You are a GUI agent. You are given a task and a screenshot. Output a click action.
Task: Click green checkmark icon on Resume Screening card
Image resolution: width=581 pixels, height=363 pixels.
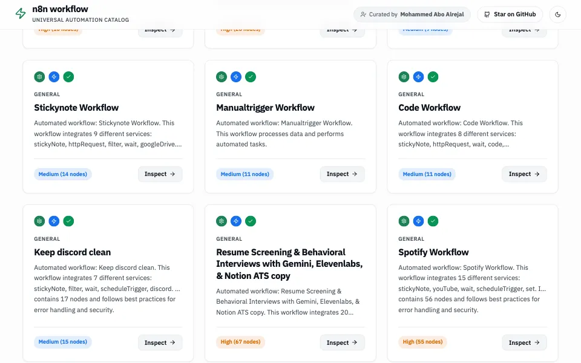click(x=251, y=221)
